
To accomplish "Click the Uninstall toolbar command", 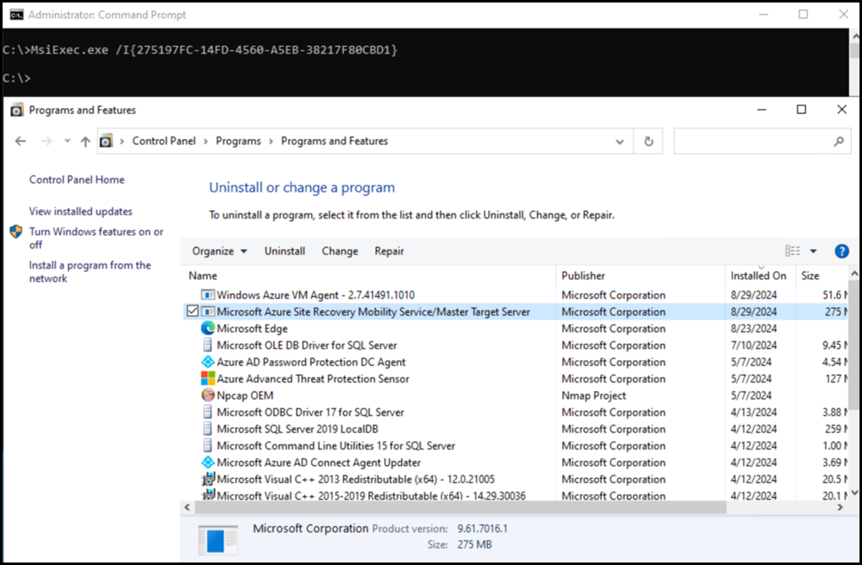I will click(x=285, y=251).
